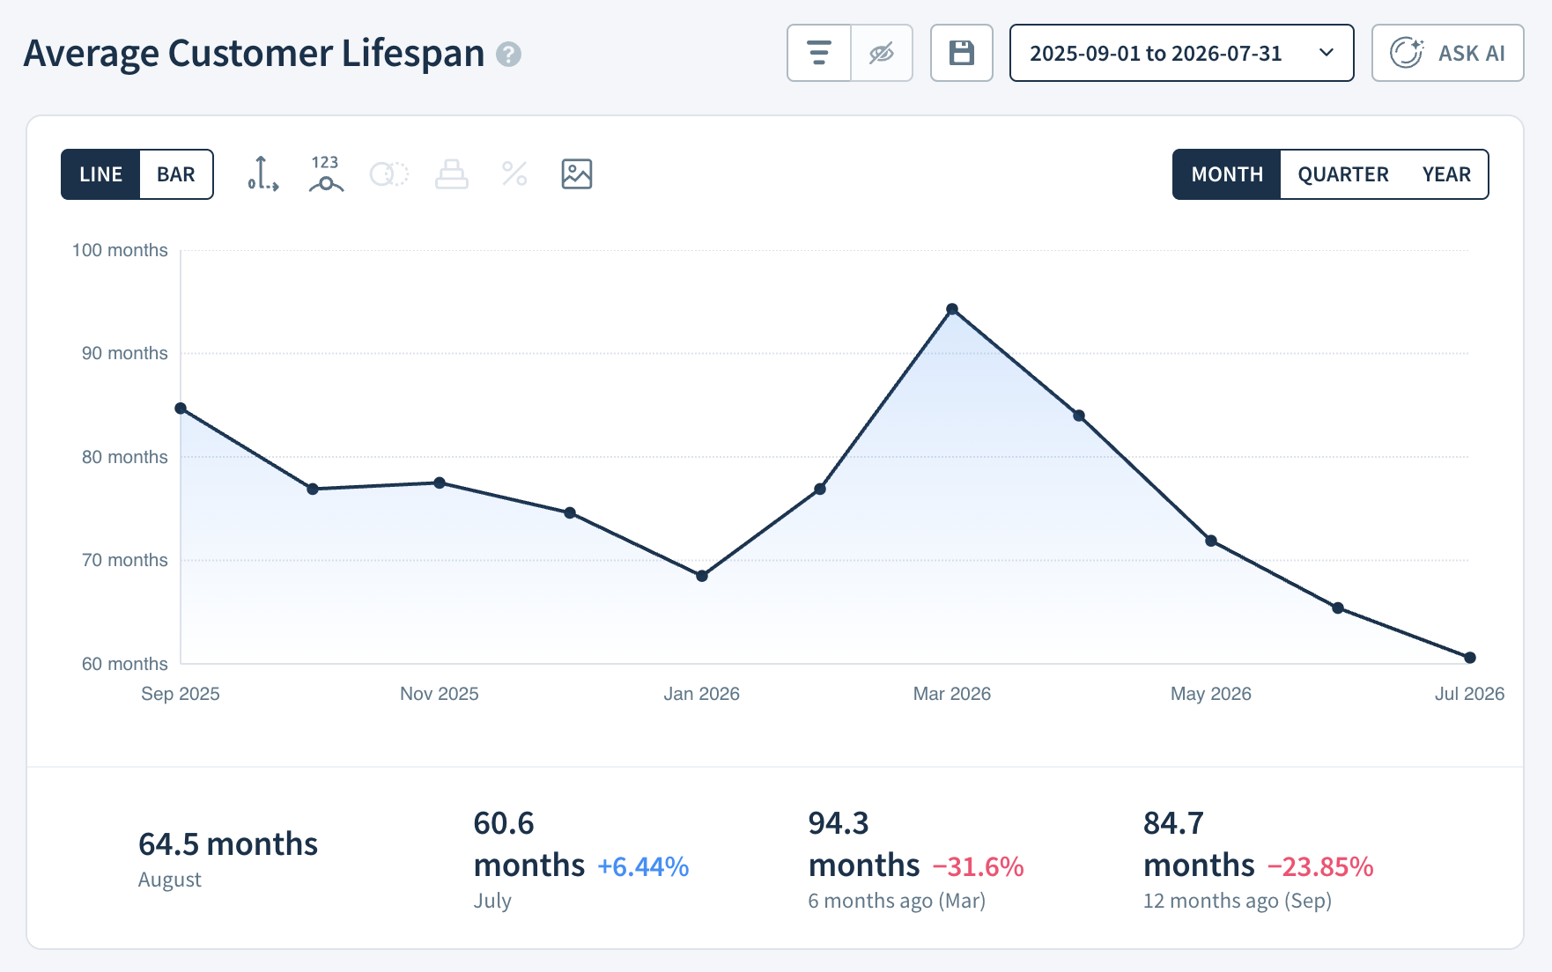Click the Mar 2026 x-axis label
Screen dimensions: 1552x972
coord(952,694)
